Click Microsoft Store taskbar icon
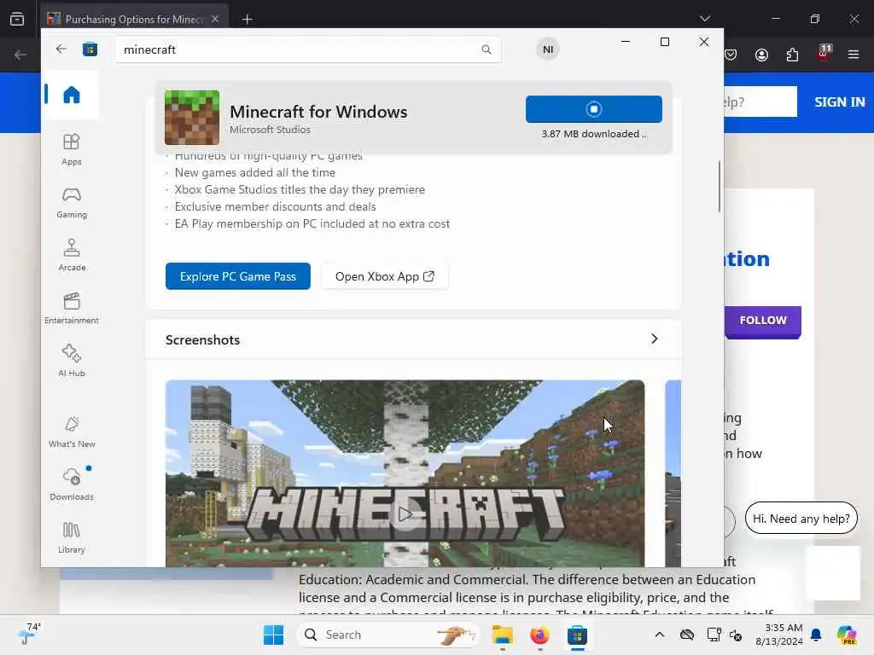 pos(577,635)
